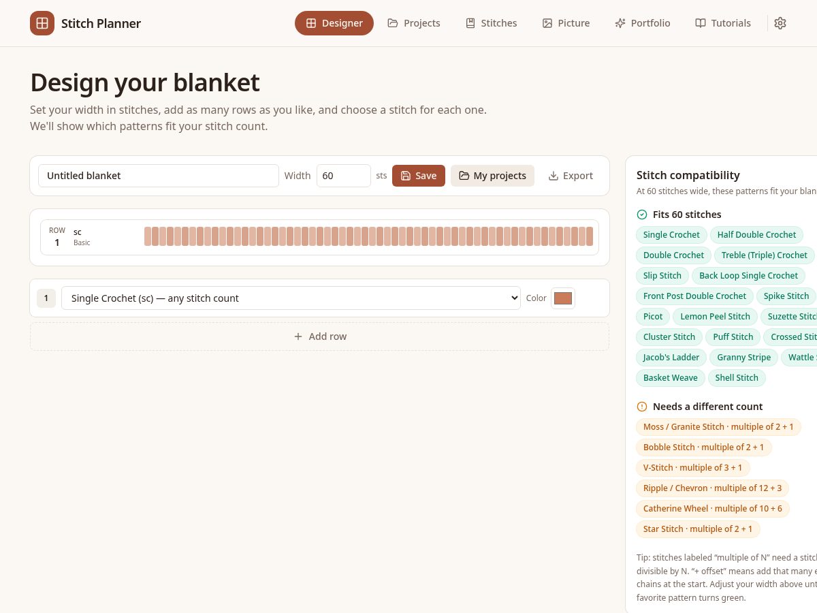Click the Half Double Crochet chip
The width and height of the screenshot is (817, 613).
click(x=756, y=235)
